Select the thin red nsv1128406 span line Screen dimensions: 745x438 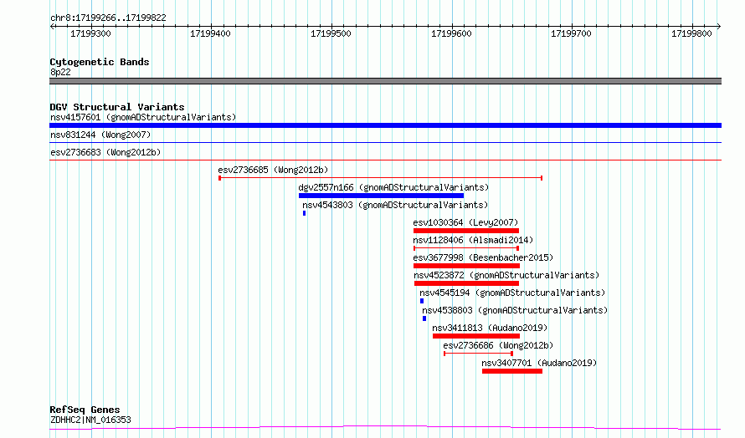pos(466,248)
